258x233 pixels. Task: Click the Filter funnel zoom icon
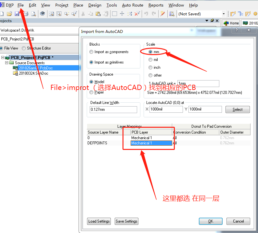point(74,14)
